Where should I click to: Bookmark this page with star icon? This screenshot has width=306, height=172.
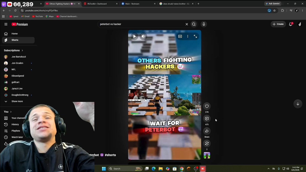point(274,10)
